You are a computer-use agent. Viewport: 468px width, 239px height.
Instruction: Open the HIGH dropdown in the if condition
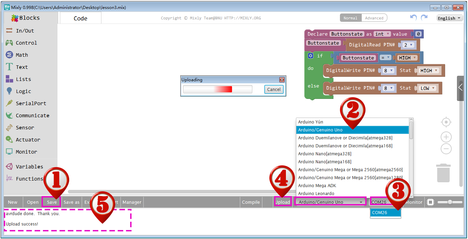click(407, 58)
